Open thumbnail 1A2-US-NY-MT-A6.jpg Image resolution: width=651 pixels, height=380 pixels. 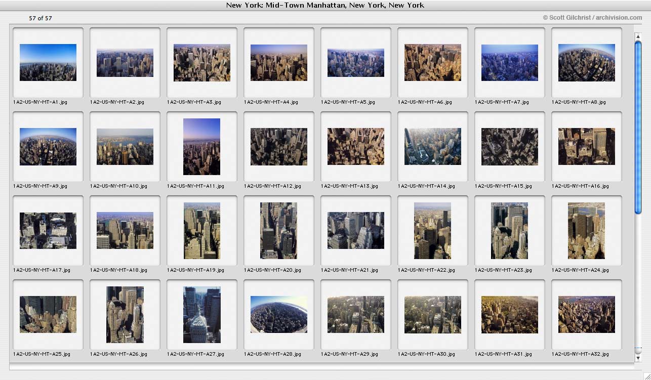(x=433, y=63)
